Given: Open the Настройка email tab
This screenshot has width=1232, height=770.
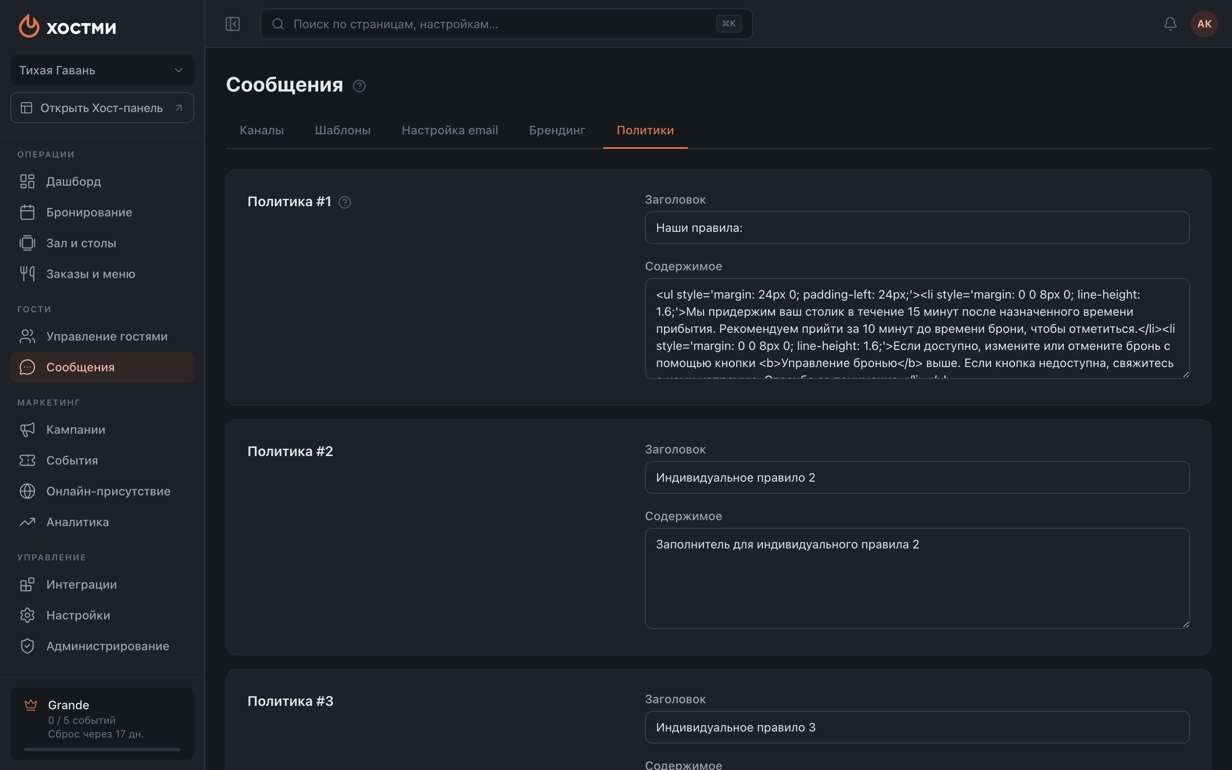Looking at the screenshot, I should coord(450,130).
